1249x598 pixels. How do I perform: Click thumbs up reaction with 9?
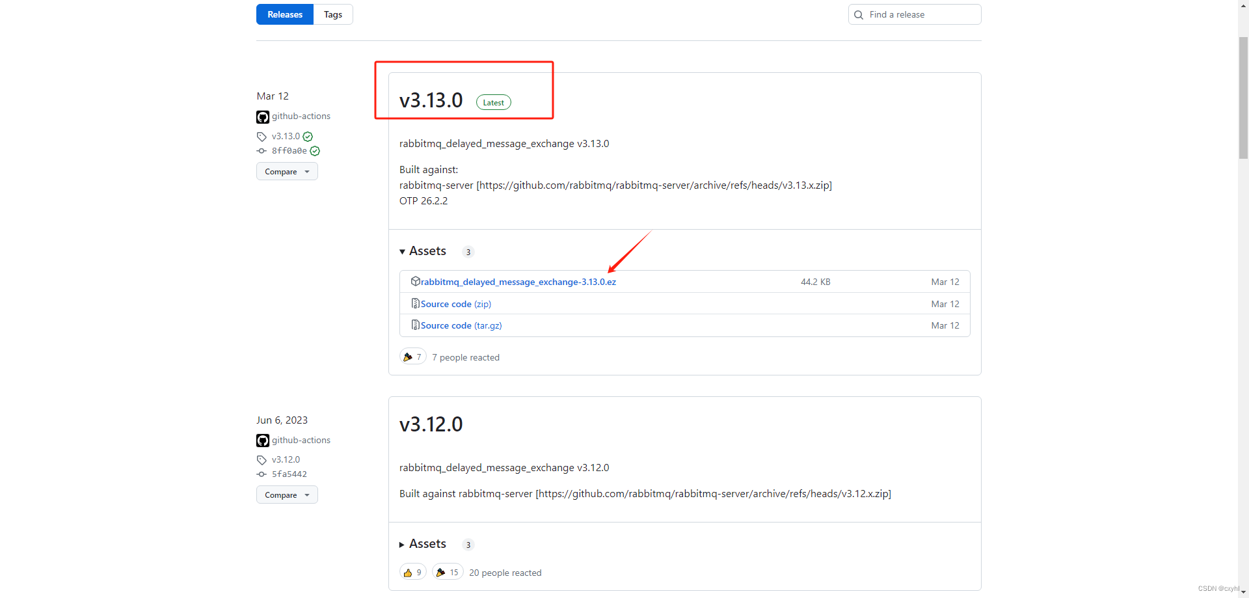(413, 572)
